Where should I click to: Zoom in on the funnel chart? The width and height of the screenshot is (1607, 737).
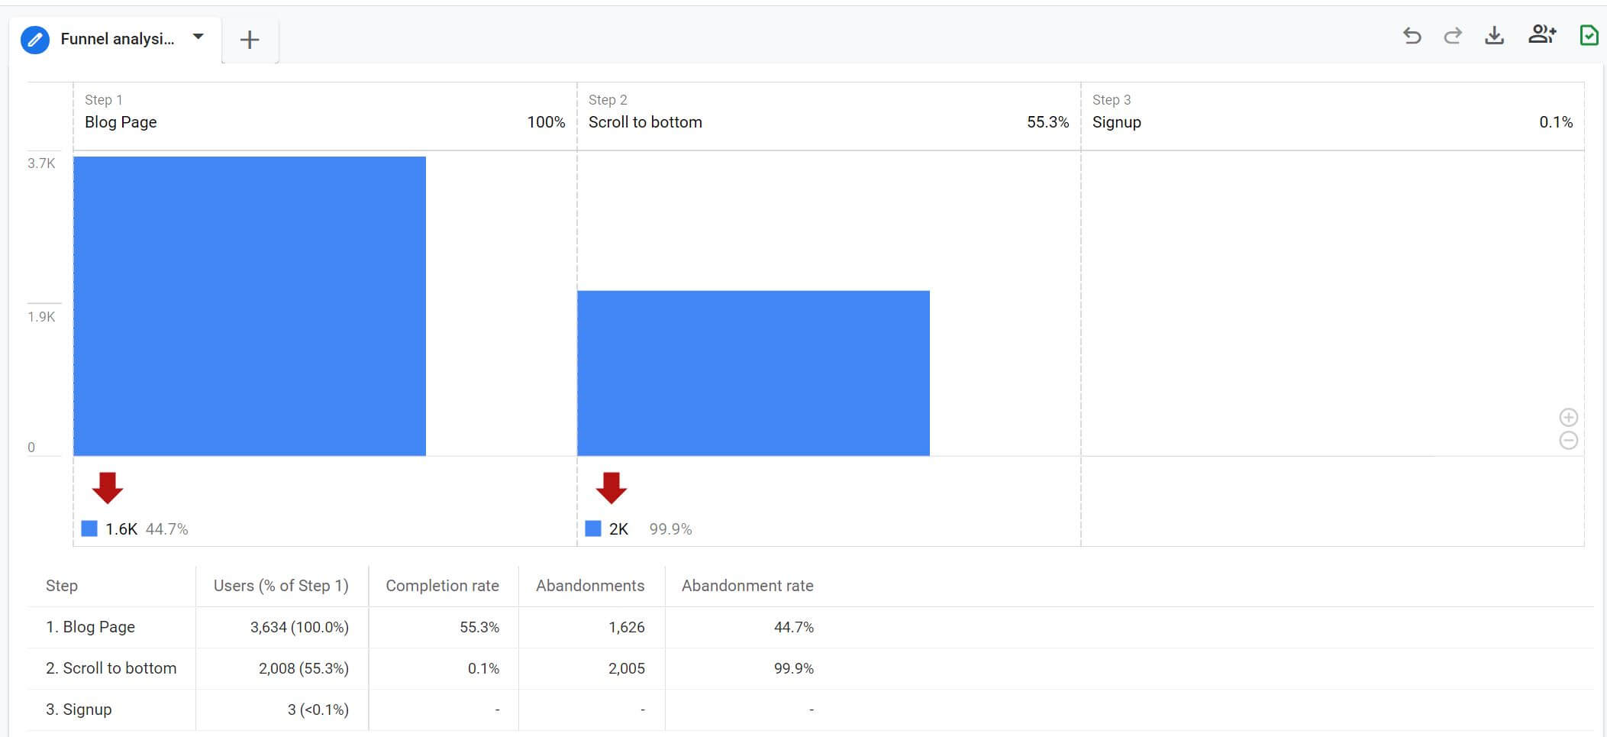coord(1569,417)
